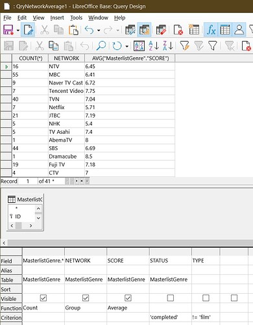Click the Average function cell
Screen dimensions: 253x325
point(128,307)
